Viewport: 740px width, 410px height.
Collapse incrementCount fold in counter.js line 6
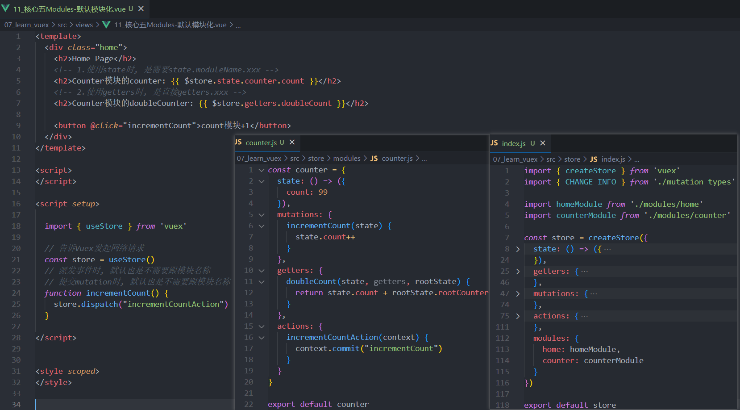pos(262,226)
